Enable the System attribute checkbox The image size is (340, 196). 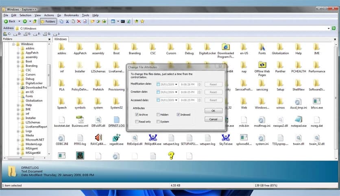tap(158, 122)
